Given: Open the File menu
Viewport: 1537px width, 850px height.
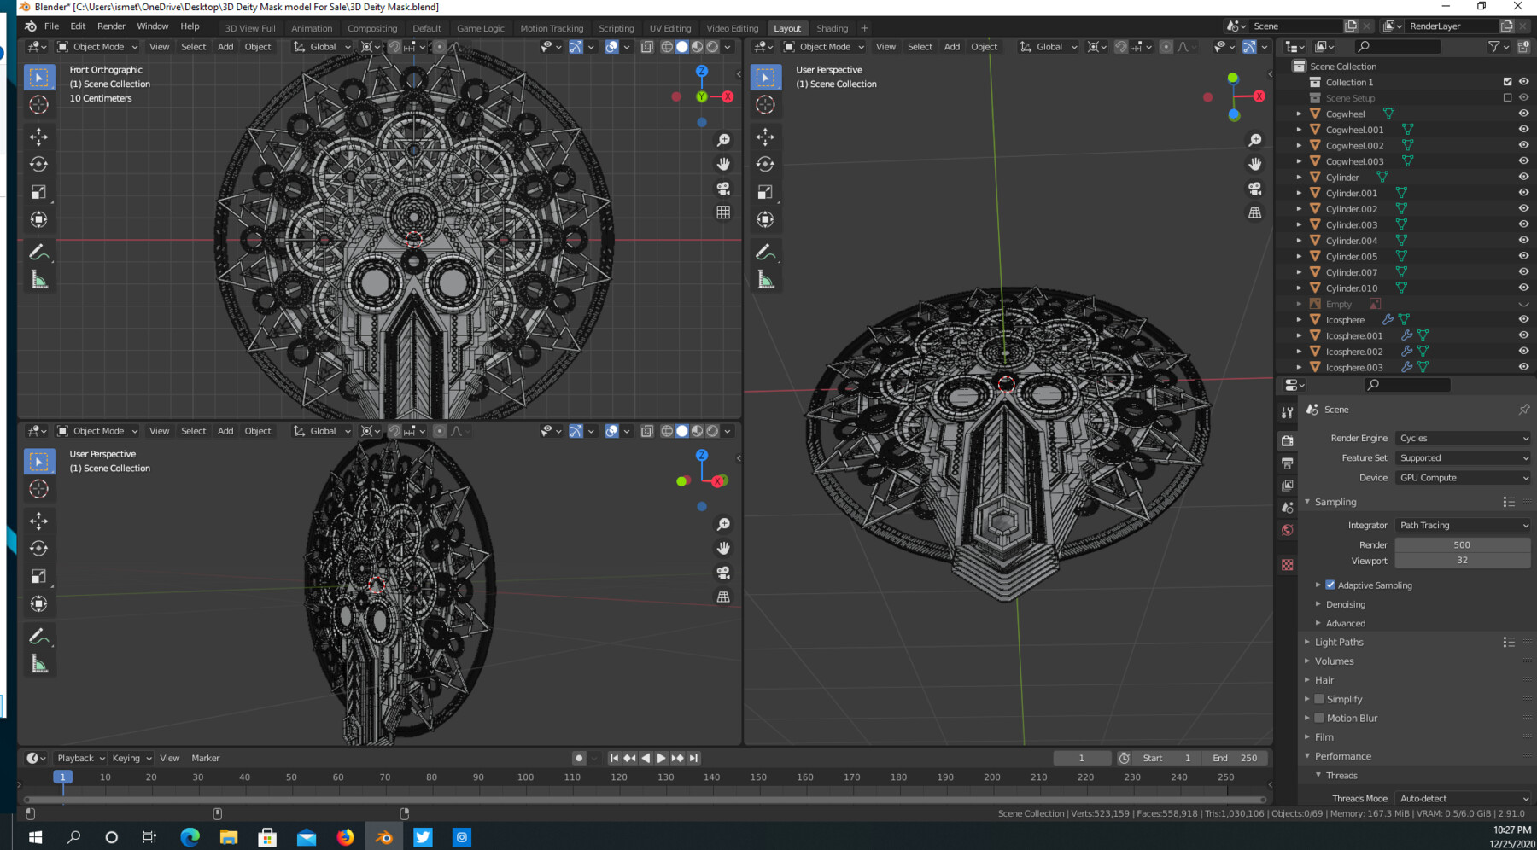Looking at the screenshot, I should (x=54, y=26).
